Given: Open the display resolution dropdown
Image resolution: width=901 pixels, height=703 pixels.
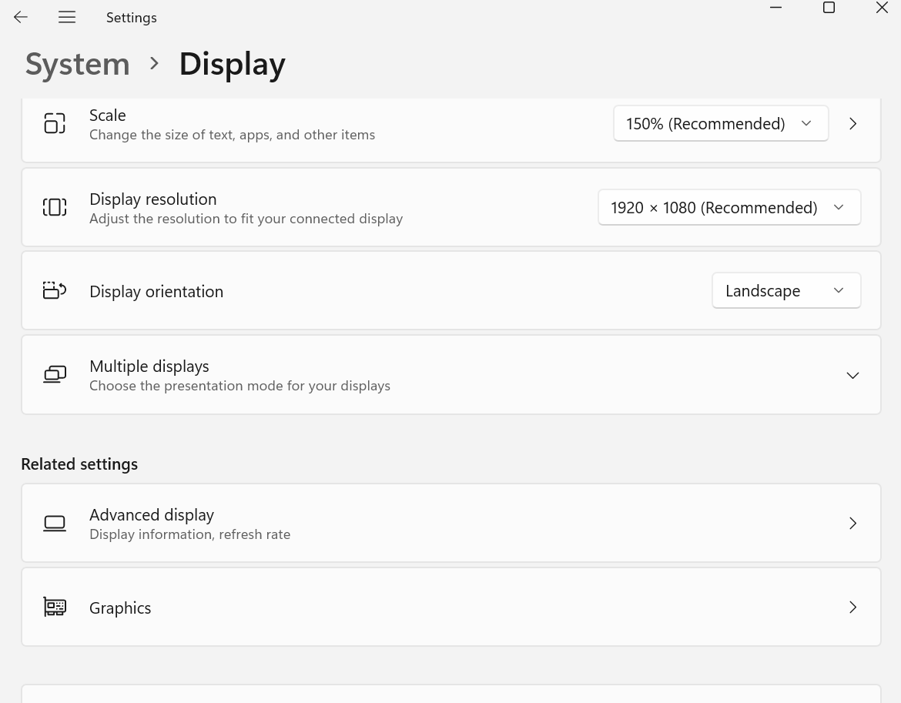Looking at the screenshot, I should pyautogui.click(x=729, y=206).
